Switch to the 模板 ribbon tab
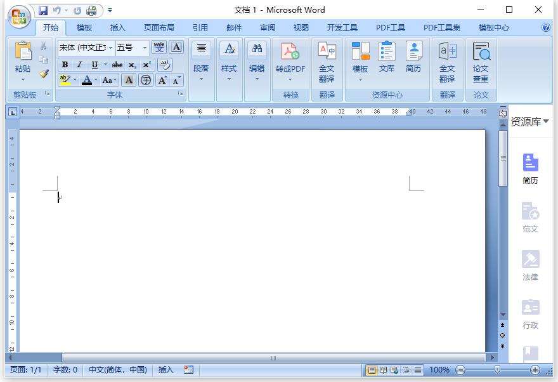Image resolution: width=558 pixels, height=382 pixels. click(x=84, y=27)
